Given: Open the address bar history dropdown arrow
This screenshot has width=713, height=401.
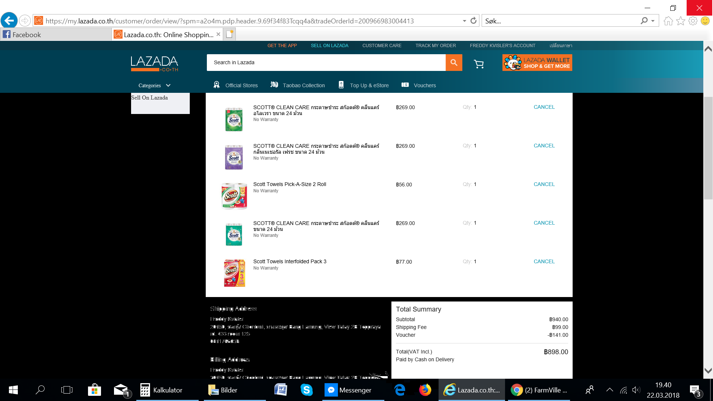Looking at the screenshot, I should [x=464, y=21].
